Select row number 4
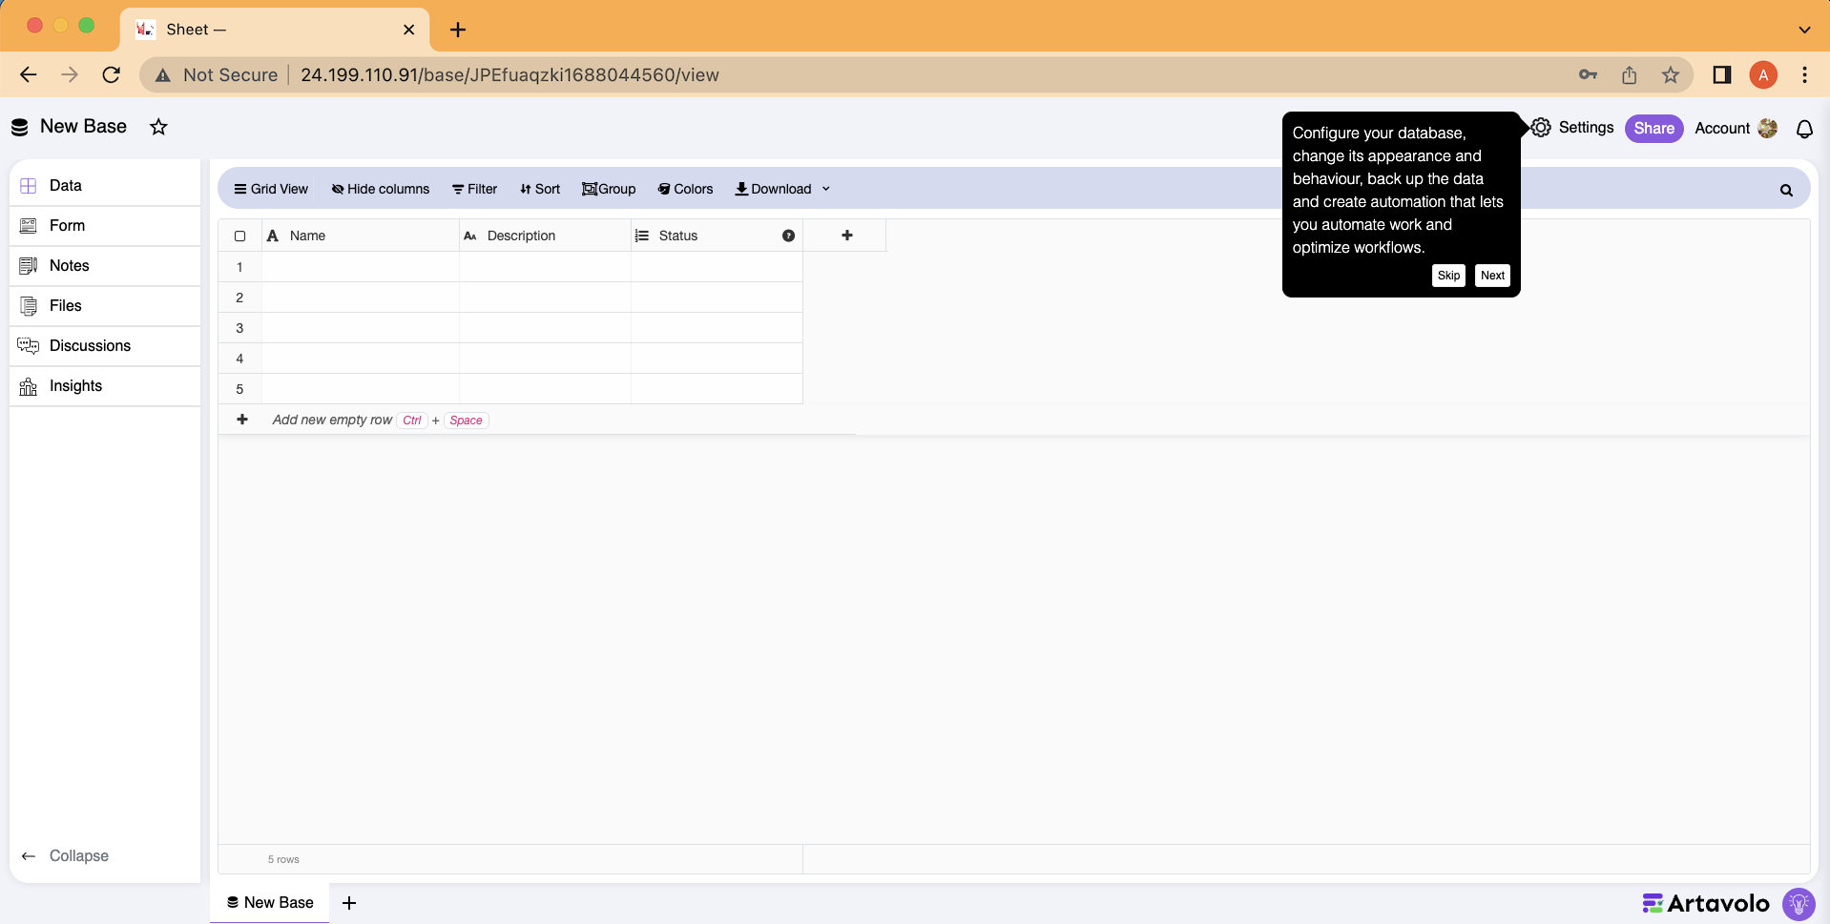The image size is (1830, 924). pos(239,359)
